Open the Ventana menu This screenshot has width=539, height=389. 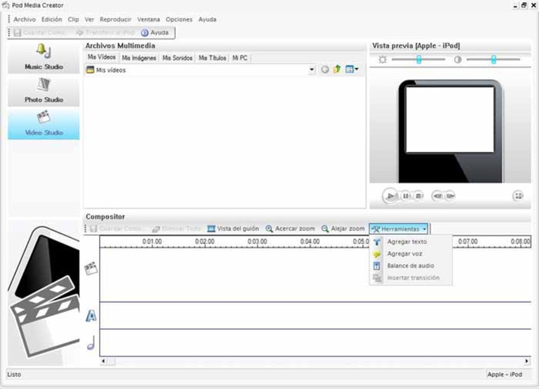tap(148, 20)
